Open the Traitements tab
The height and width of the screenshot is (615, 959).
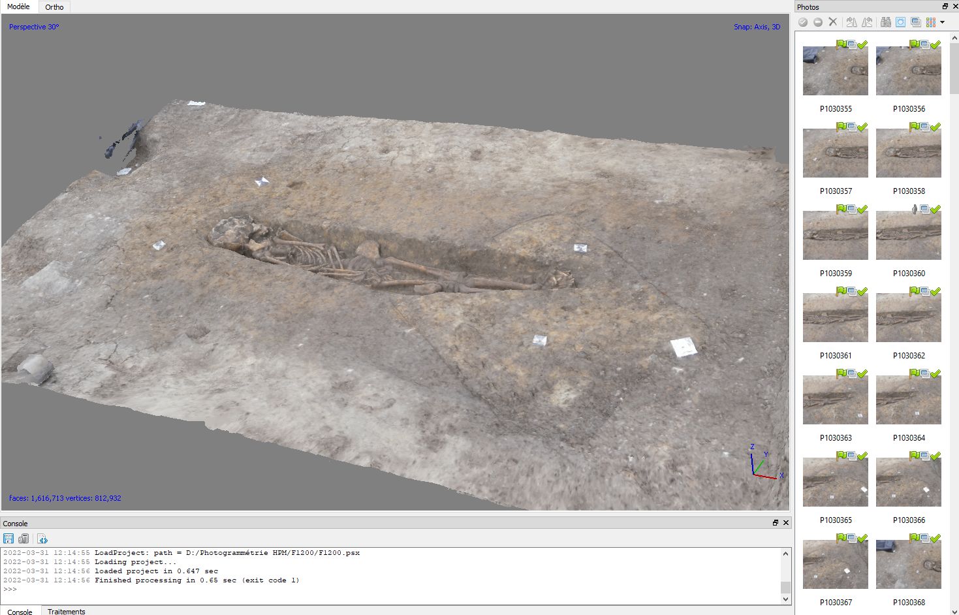(67, 611)
